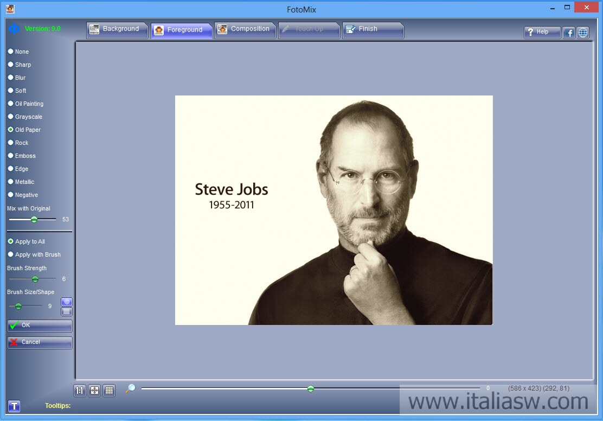Select the Rock effect

pos(18,143)
